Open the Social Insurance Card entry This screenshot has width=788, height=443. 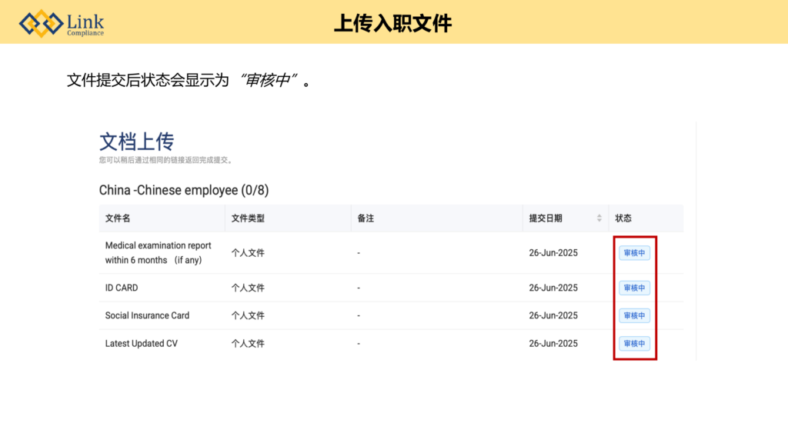(x=147, y=315)
